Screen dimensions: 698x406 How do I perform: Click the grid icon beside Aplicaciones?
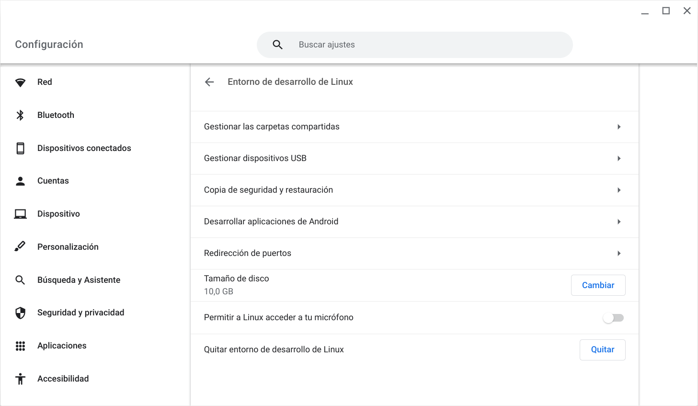pos(20,346)
